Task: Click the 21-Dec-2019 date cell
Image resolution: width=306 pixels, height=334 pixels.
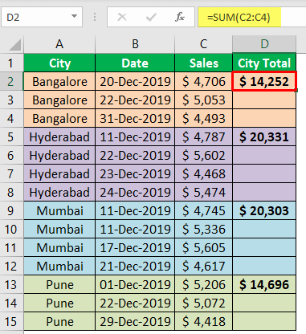Action: click(x=135, y=267)
